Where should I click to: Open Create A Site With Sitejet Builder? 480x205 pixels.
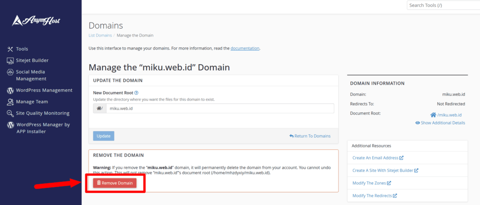[x=383, y=170]
